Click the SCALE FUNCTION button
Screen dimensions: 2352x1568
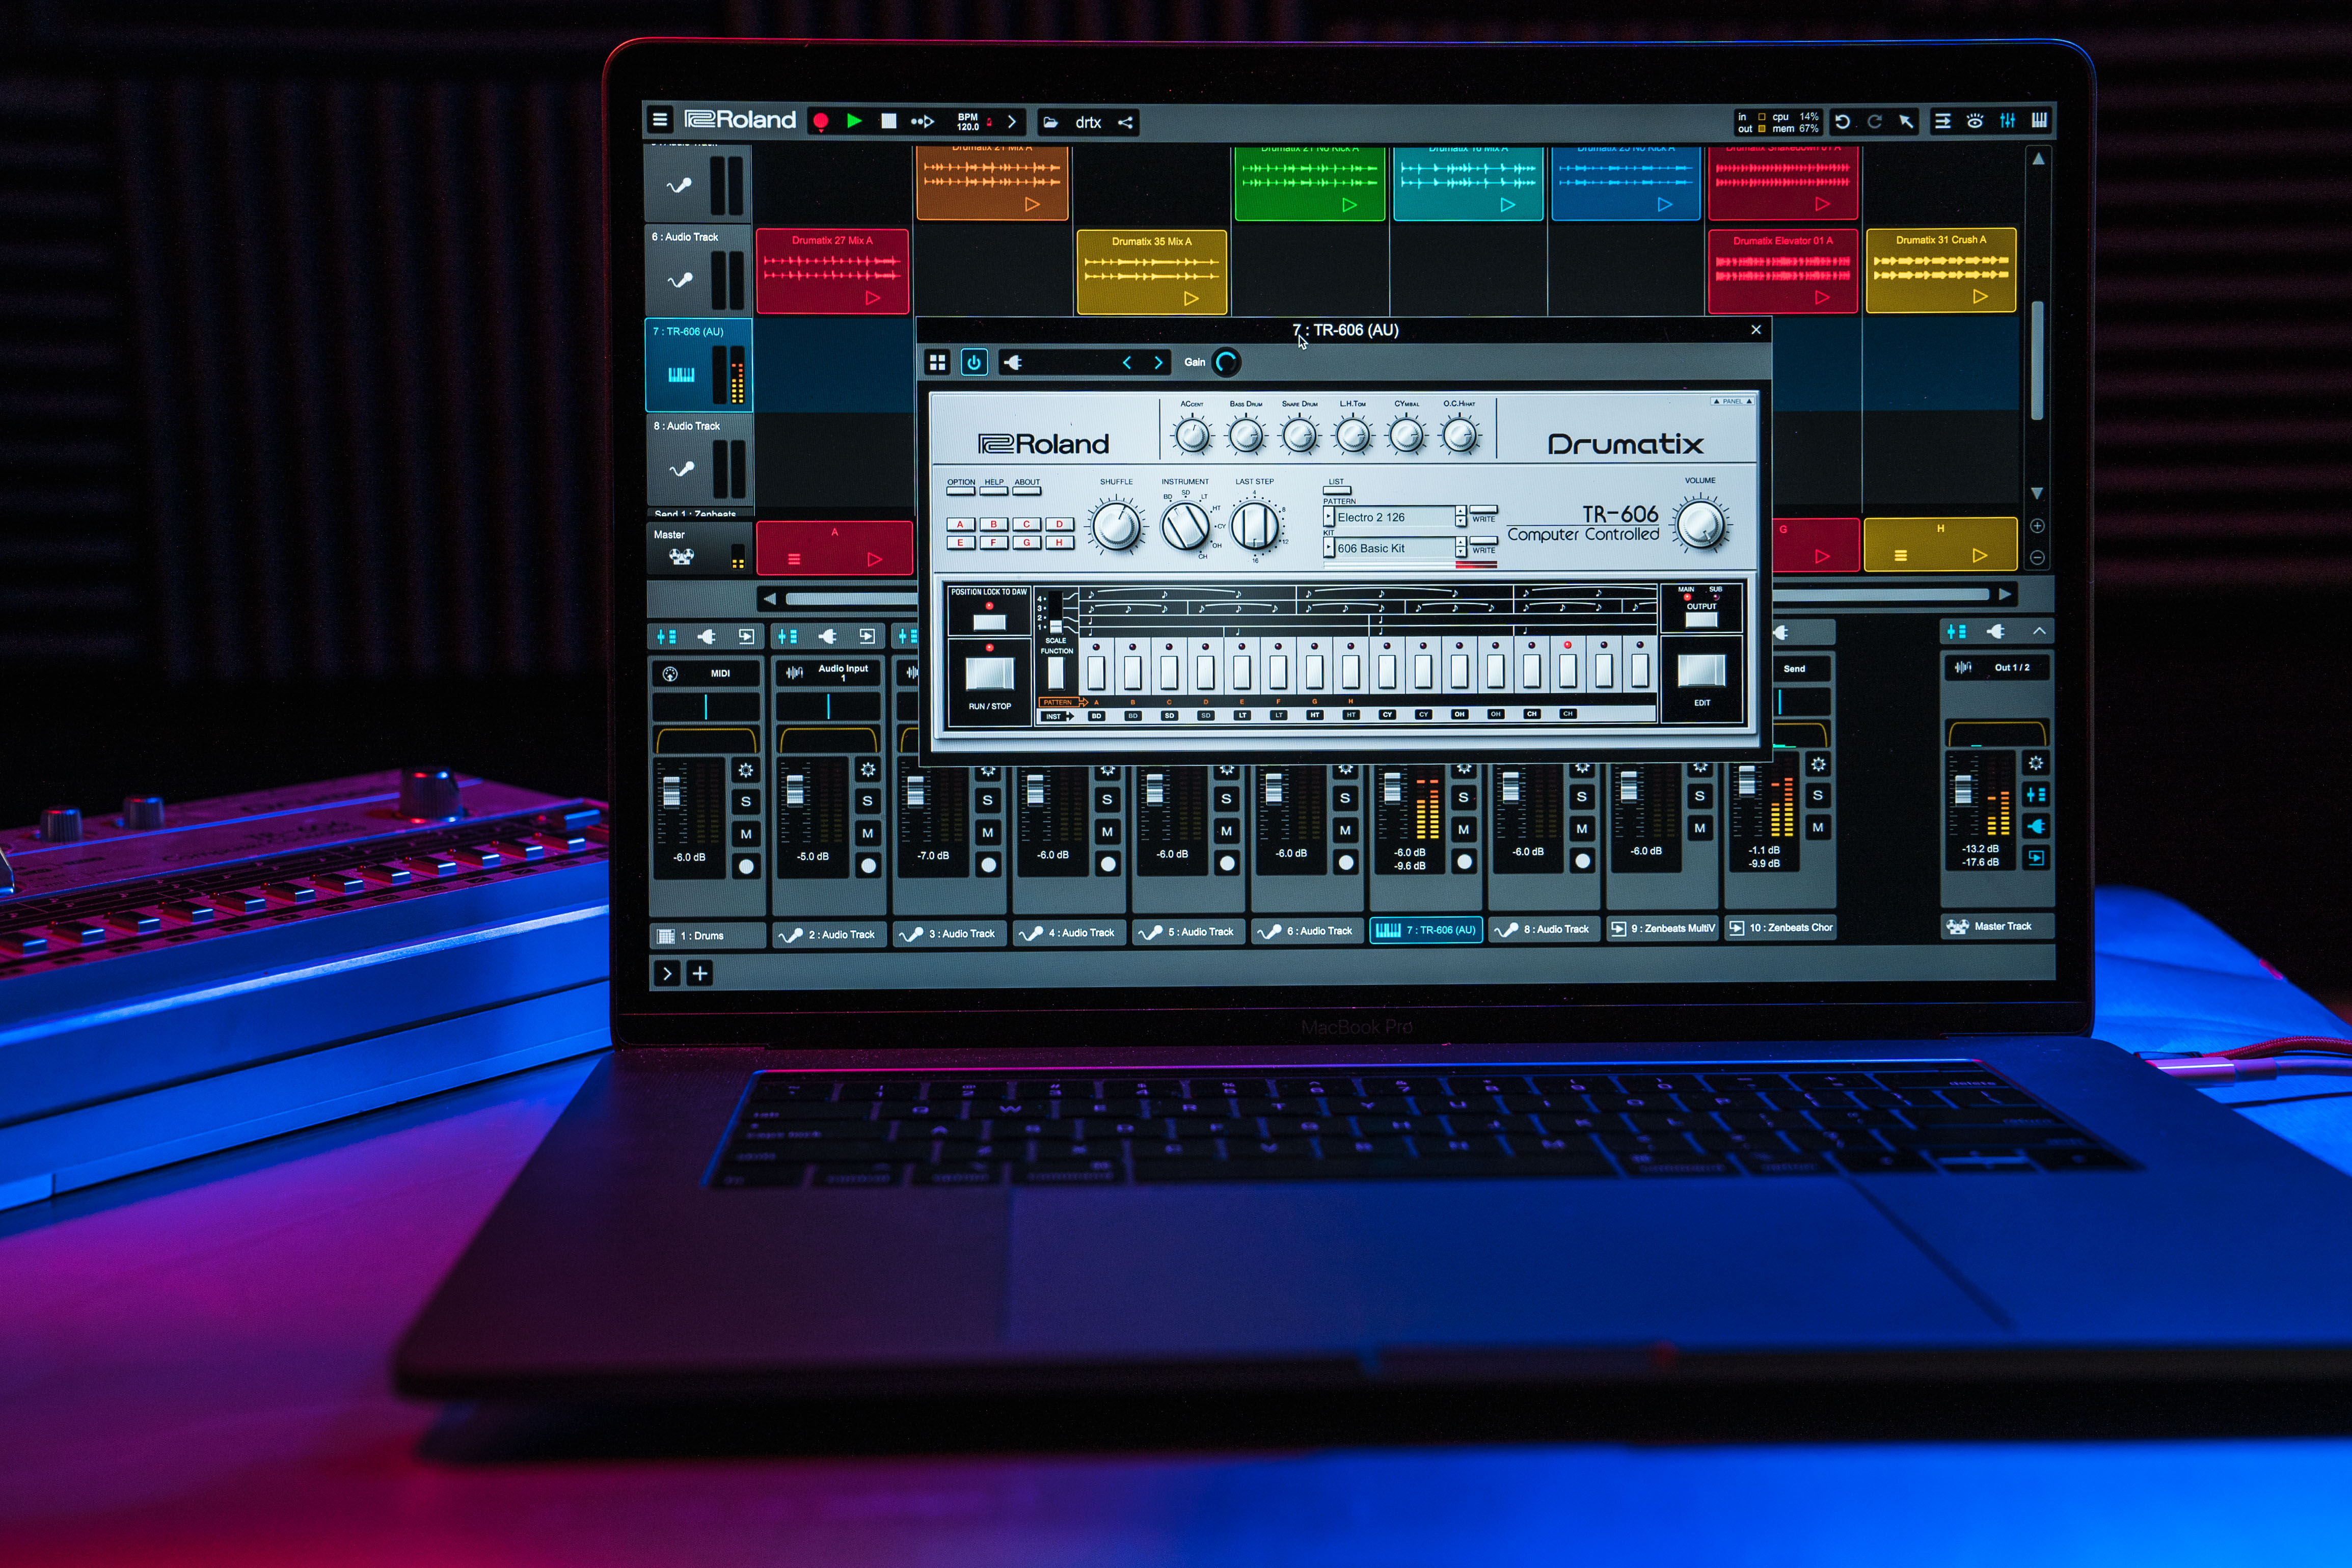tap(1056, 673)
